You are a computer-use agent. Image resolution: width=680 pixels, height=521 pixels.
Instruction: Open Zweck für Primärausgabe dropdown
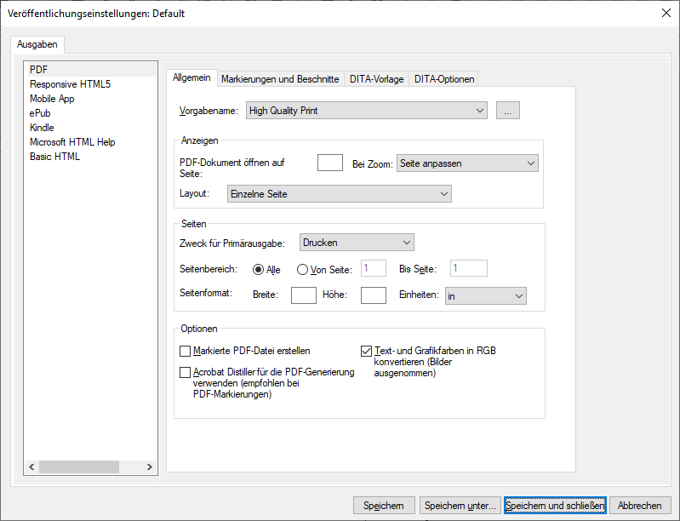[357, 243]
